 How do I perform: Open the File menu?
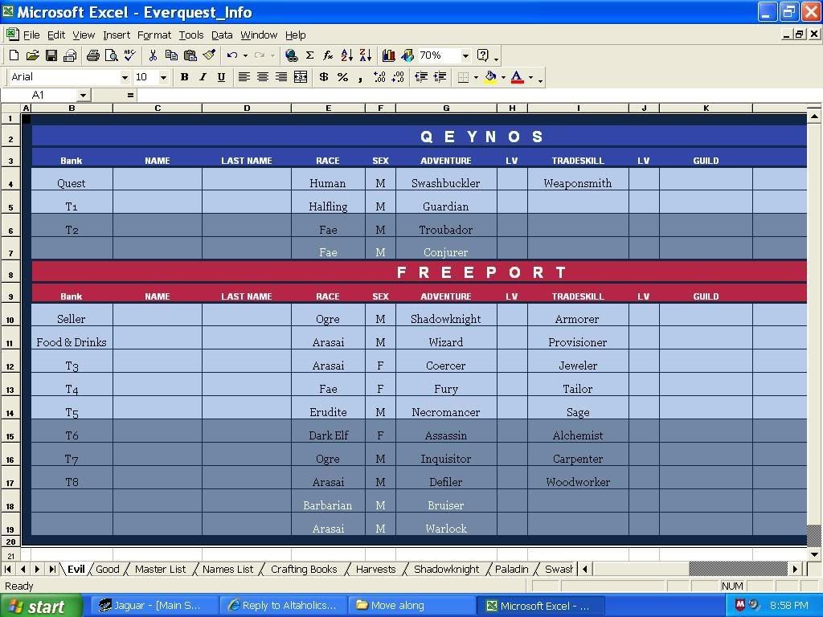click(31, 35)
